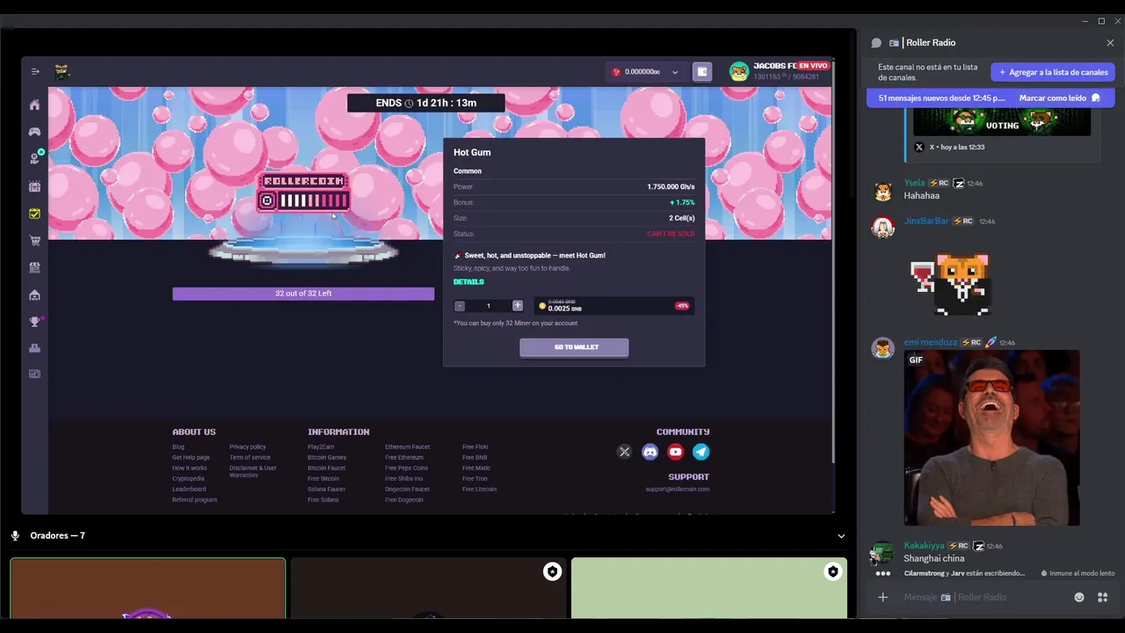Click the miner quantity input field
Image resolution: width=1125 pixels, height=633 pixels.
(488, 305)
